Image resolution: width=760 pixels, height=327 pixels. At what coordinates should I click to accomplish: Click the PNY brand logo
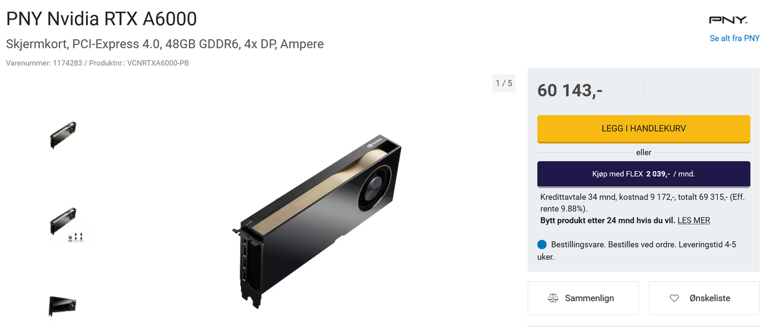point(728,20)
